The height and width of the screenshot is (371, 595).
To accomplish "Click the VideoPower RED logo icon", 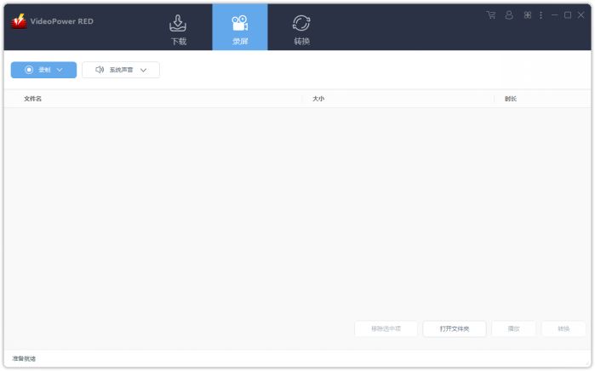I will (19, 21).
